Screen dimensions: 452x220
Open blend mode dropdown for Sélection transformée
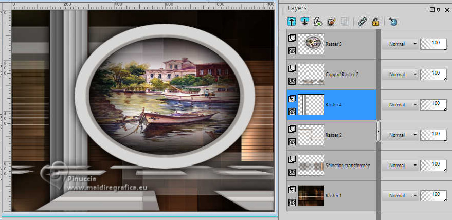[x=400, y=165]
